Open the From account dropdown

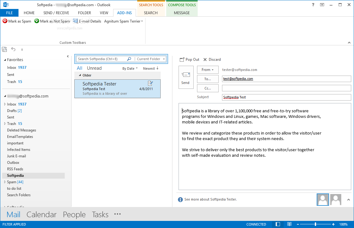pyautogui.click(x=208, y=70)
